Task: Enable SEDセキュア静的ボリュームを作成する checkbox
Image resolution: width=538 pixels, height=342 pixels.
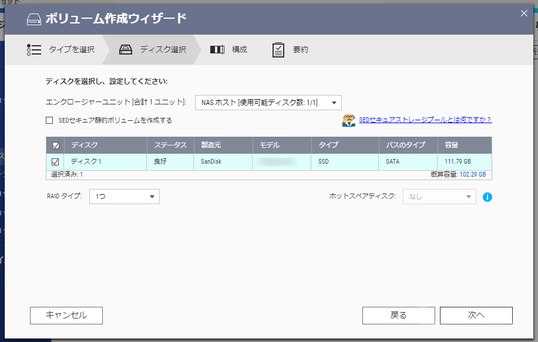Action: click(x=49, y=120)
